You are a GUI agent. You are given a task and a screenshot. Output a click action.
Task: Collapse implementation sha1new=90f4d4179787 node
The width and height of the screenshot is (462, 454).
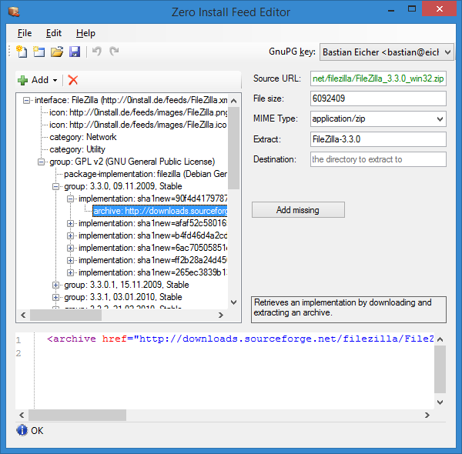click(x=70, y=199)
